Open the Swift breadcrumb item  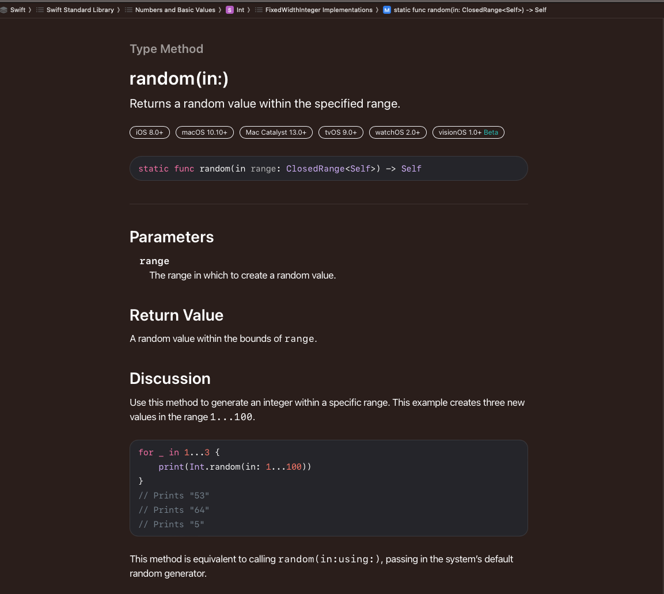(18, 10)
